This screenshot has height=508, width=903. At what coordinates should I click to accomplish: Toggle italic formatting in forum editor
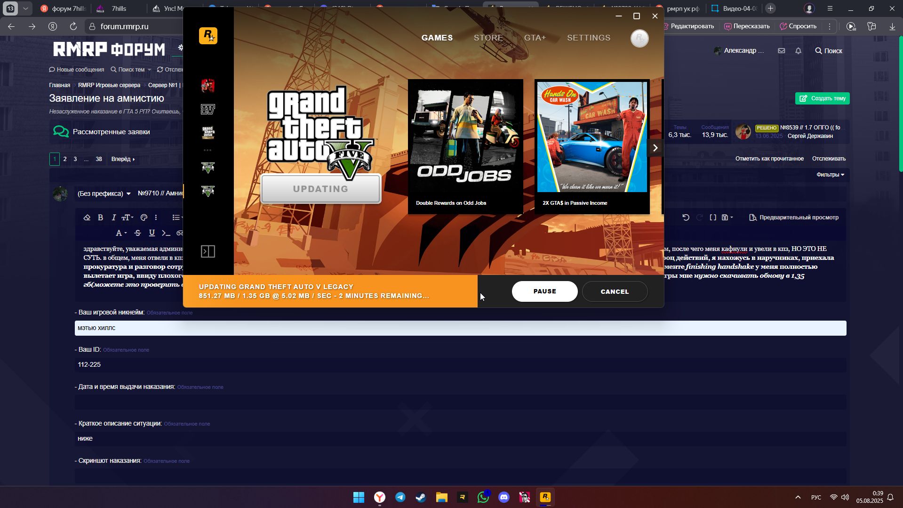[113, 218]
